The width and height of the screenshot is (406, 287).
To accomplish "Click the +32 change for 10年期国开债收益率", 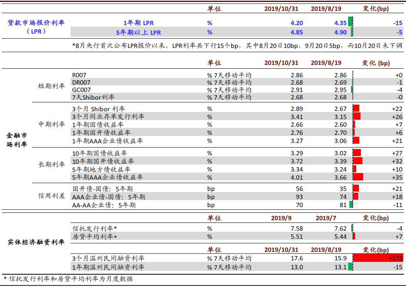I will 397,161.
